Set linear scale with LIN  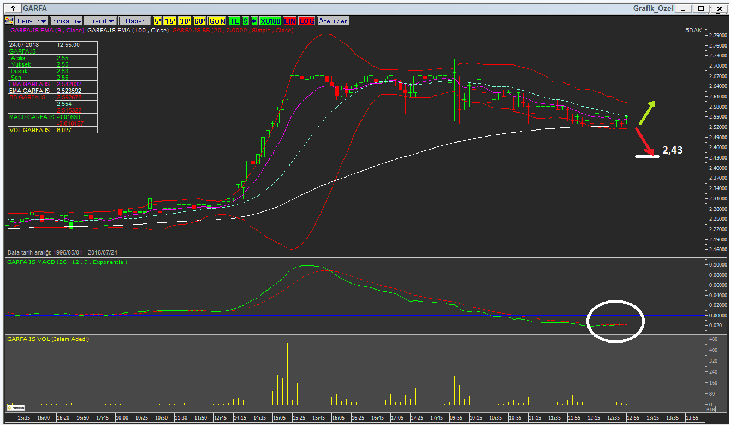tap(290, 21)
